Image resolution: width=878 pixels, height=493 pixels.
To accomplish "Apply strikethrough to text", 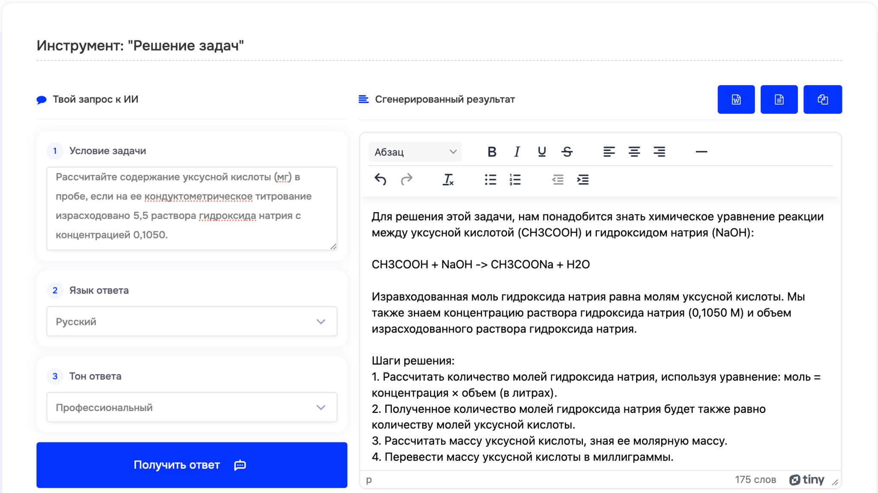I will 567,152.
